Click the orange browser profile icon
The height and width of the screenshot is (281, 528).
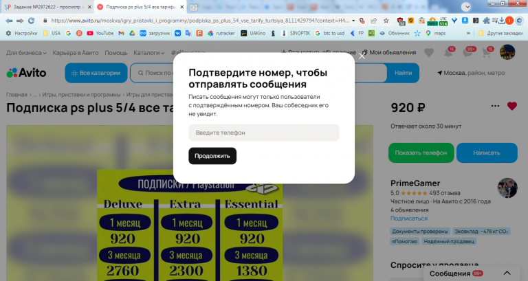(509, 21)
